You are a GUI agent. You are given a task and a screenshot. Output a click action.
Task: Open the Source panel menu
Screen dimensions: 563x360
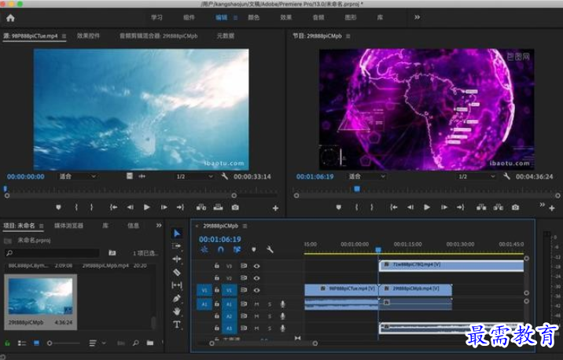point(64,36)
